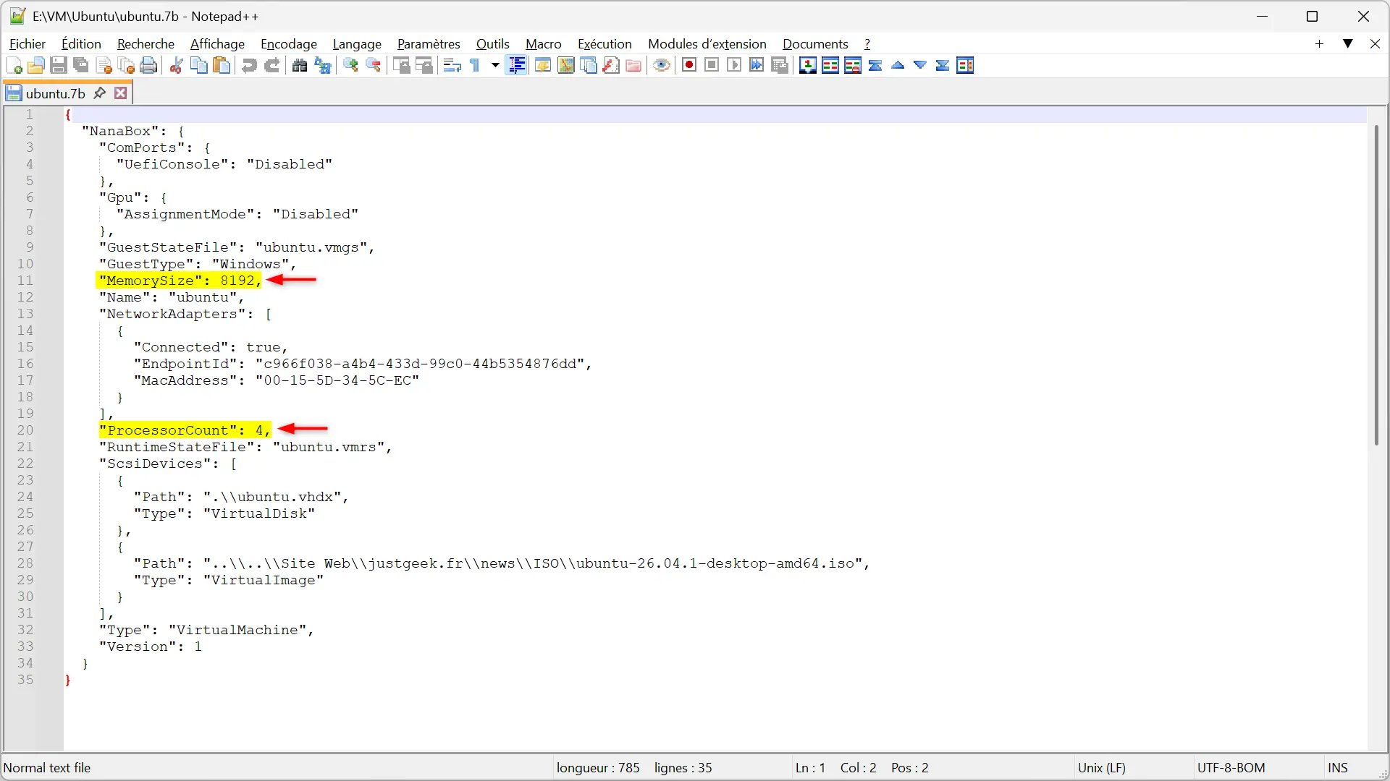Viewport: 1390px width, 781px height.
Task: Close current document via toolbar icon
Action: [x=104, y=66]
